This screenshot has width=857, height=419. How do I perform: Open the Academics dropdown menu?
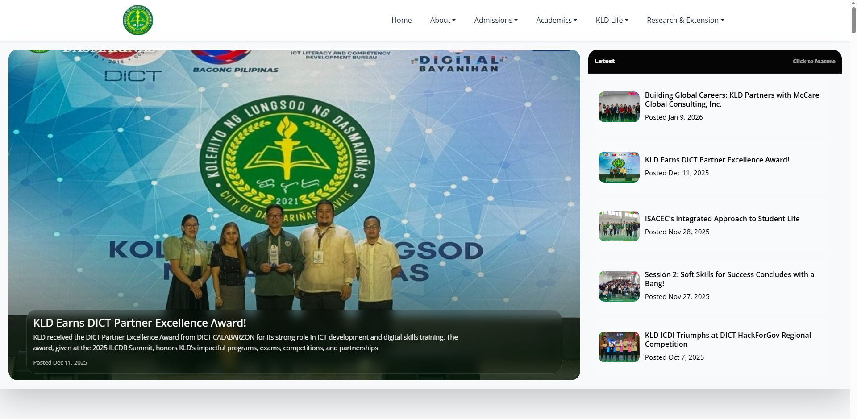tap(556, 20)
